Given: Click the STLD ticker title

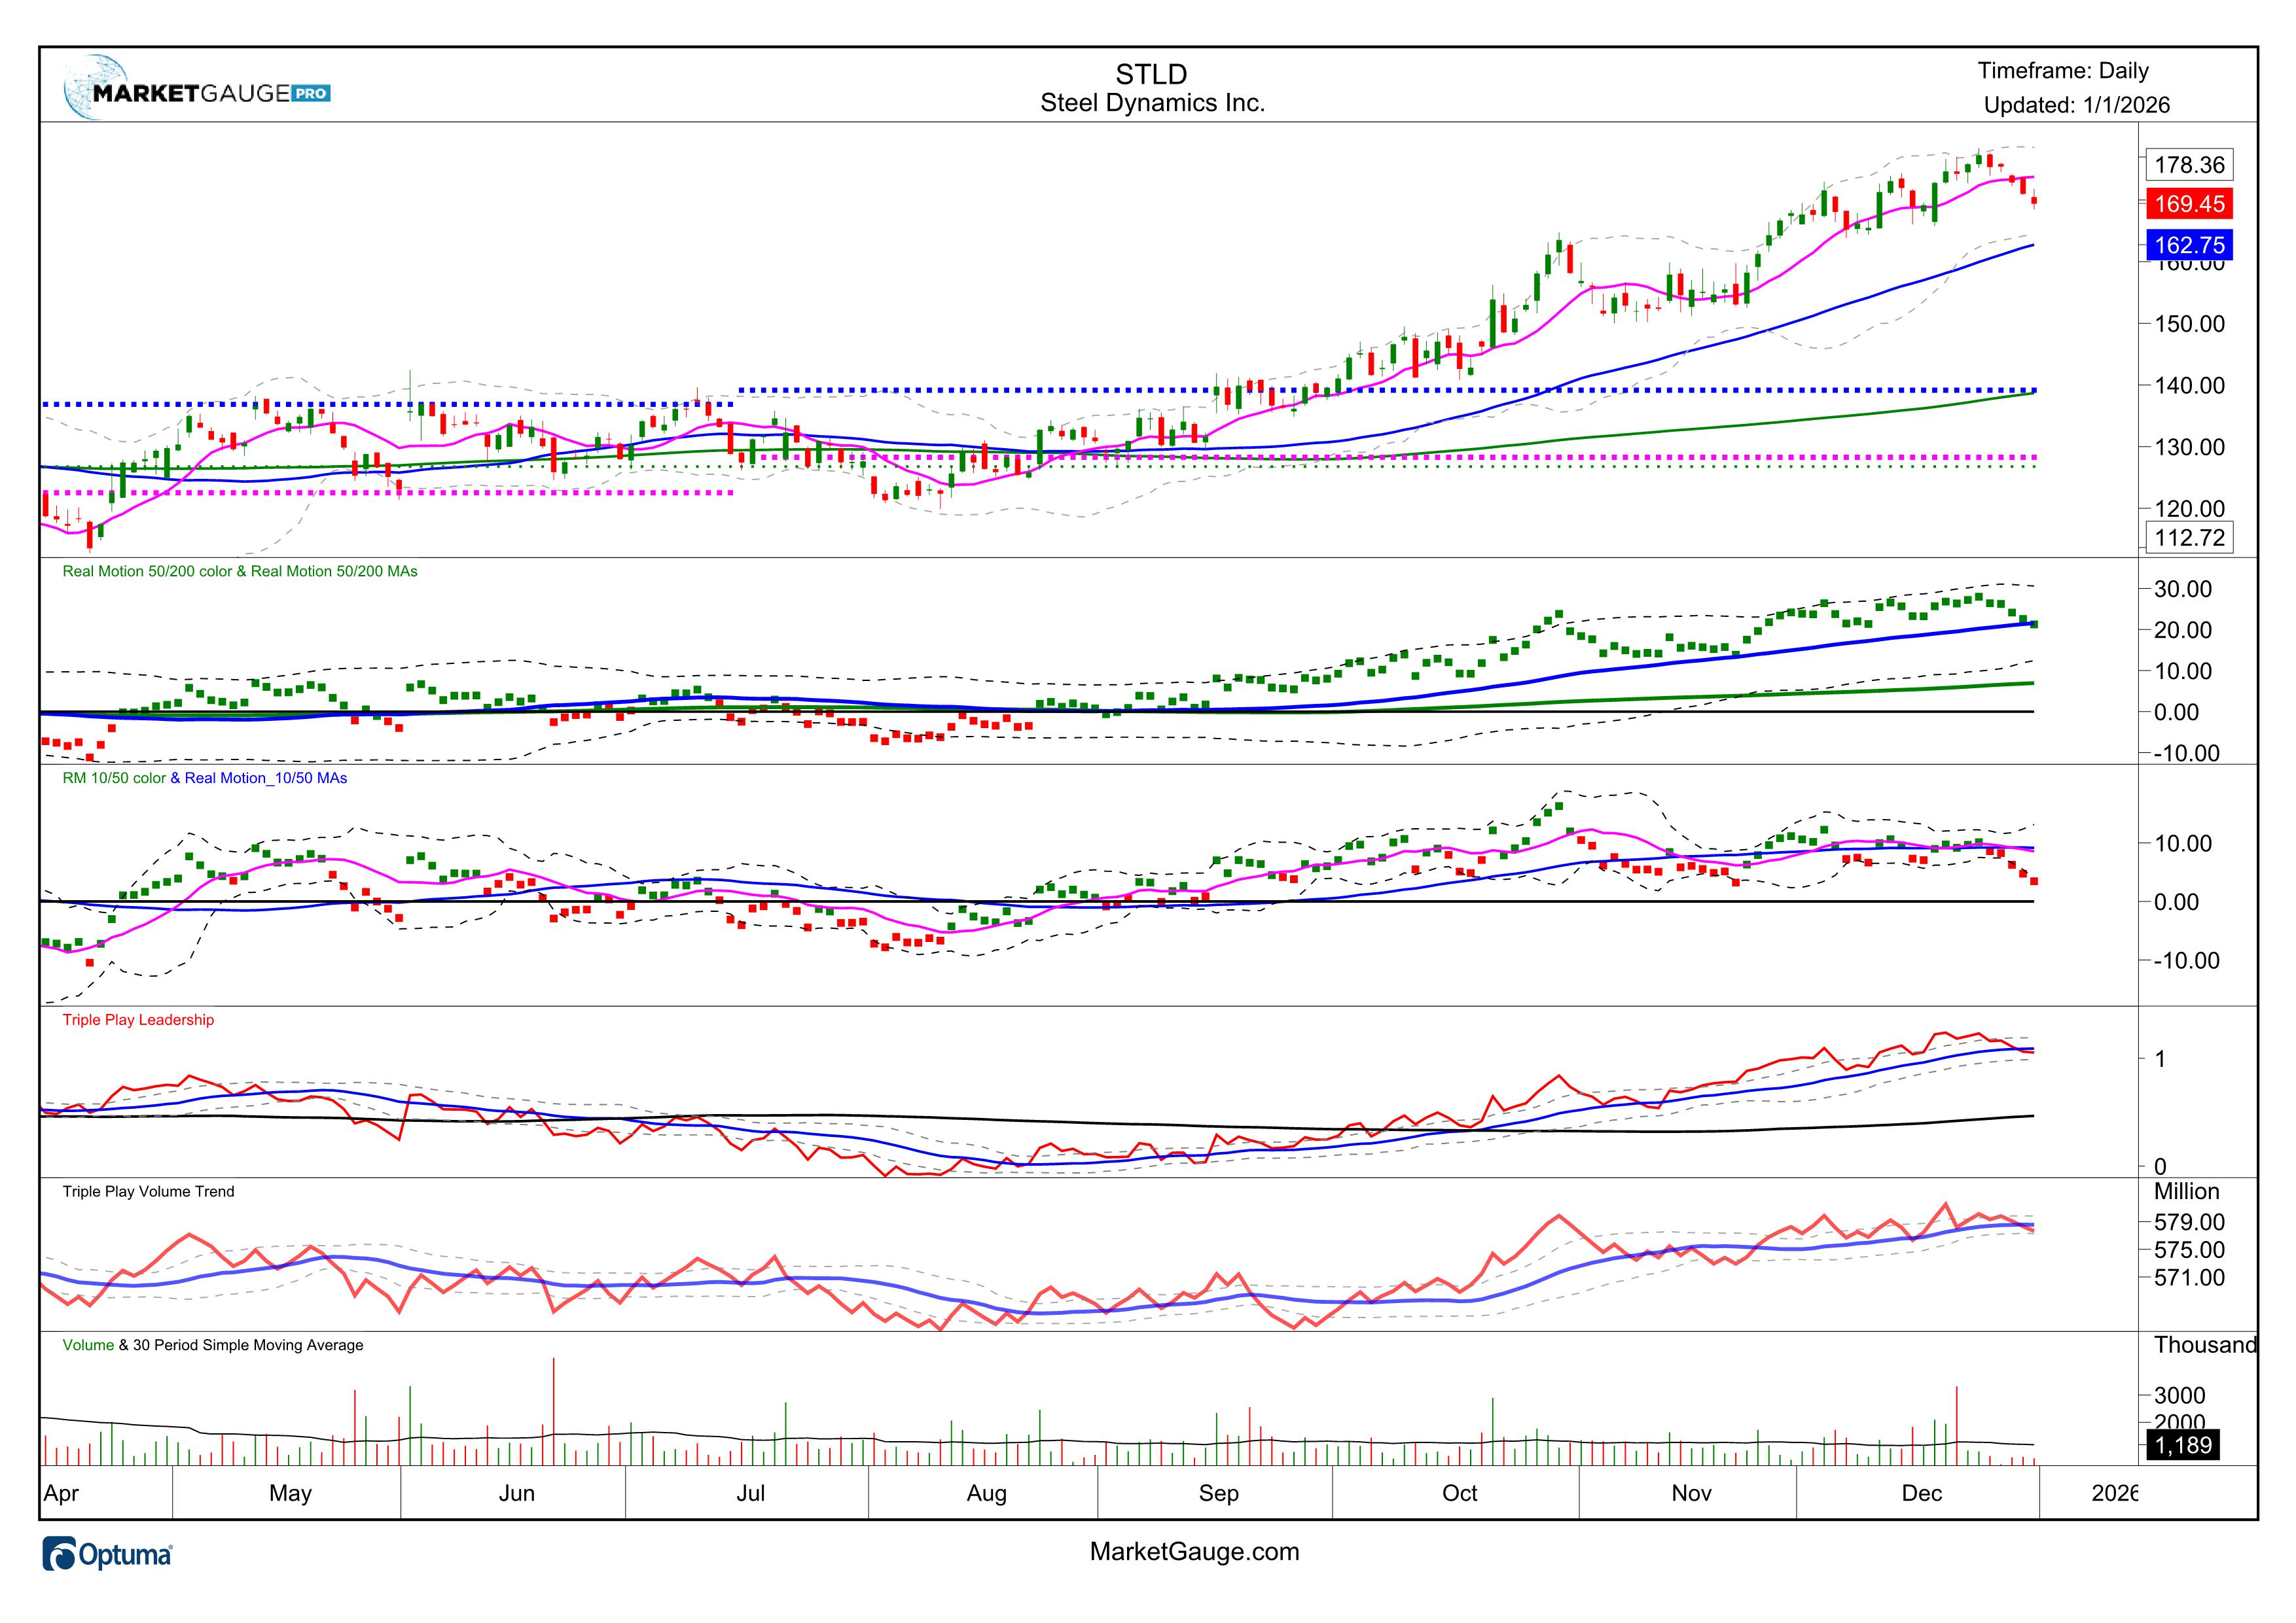Looking at the screenshot, I should [x=1151, y=74].
